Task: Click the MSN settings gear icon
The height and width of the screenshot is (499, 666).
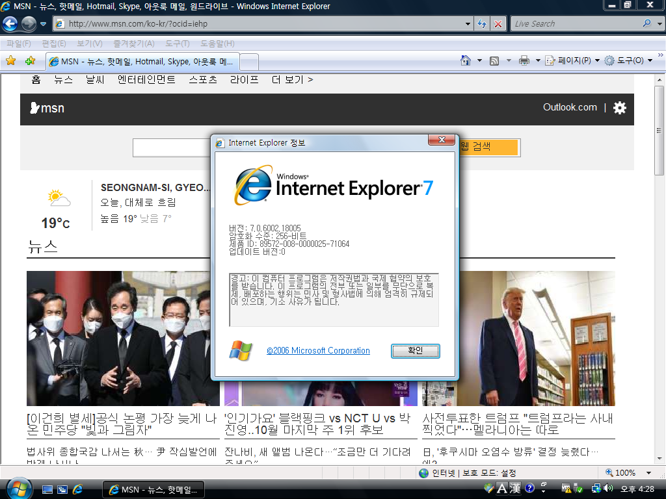Action: 620,108
